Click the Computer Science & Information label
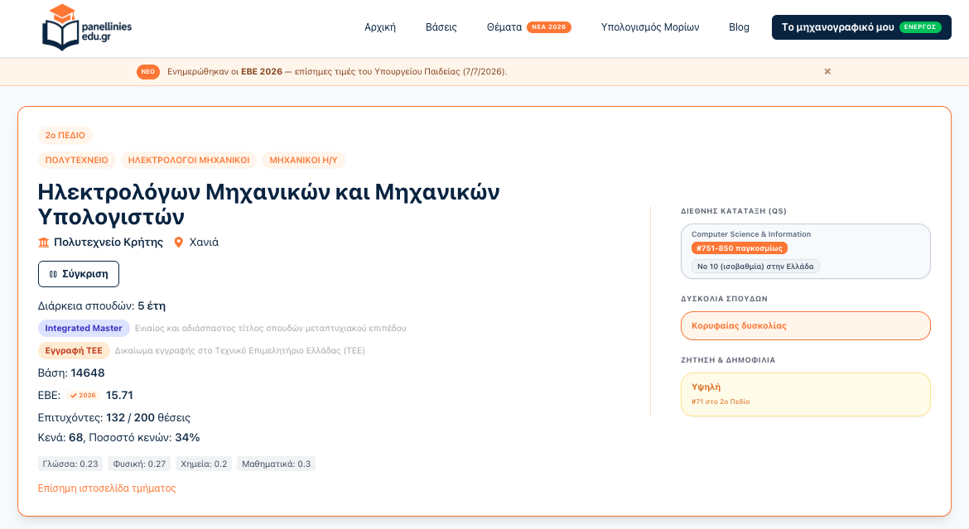The height and width of the screenshot is (529, 969). coord(751,234)
